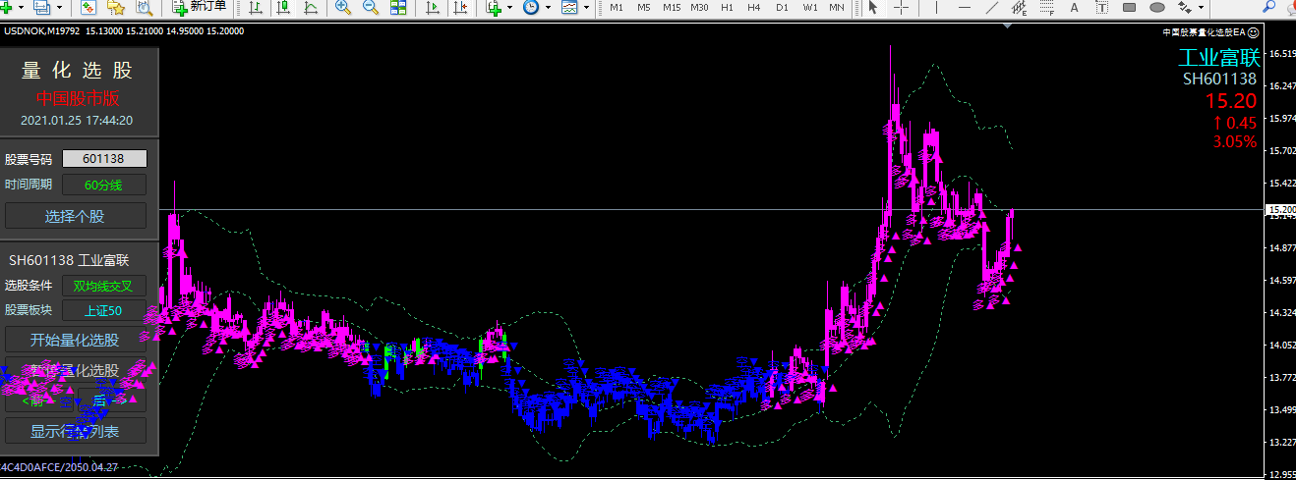The height and width of the screenshot is (480, 1296).
Task: Toggle the auto scroll chart icon
Action: tap(433, 7)
